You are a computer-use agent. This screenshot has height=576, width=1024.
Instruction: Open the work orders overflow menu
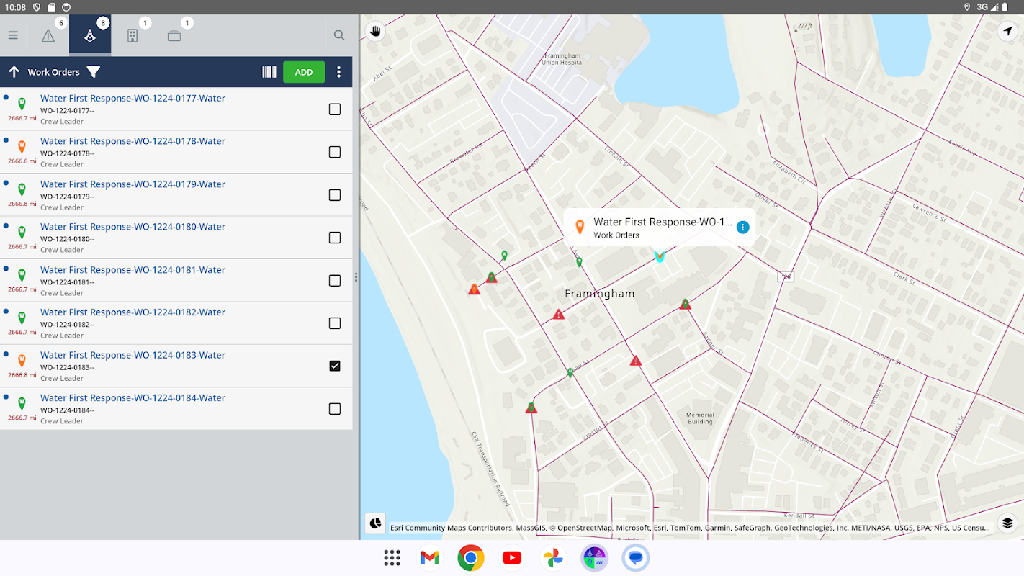338,72
